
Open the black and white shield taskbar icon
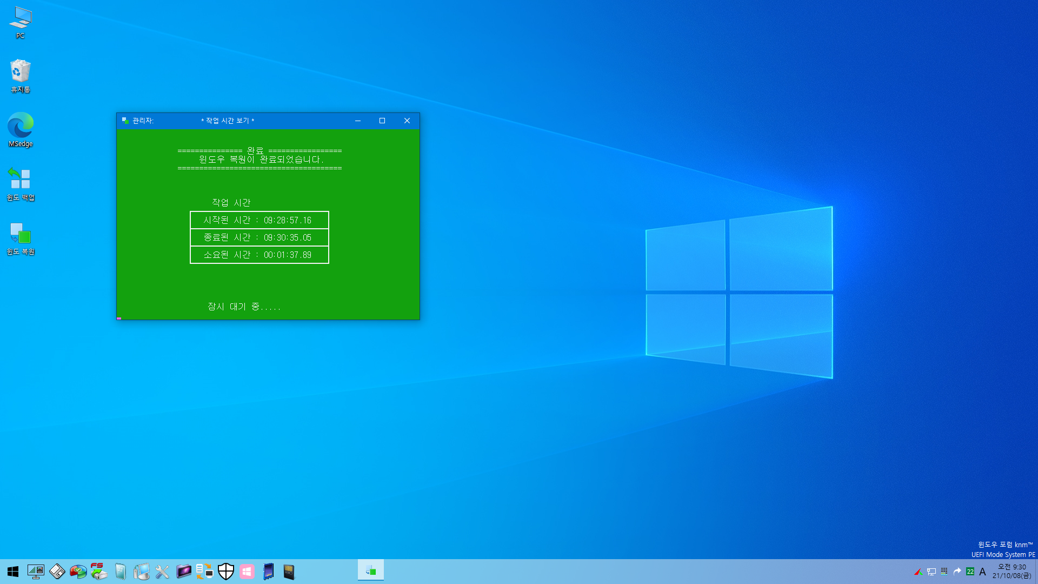coord(225,572)
